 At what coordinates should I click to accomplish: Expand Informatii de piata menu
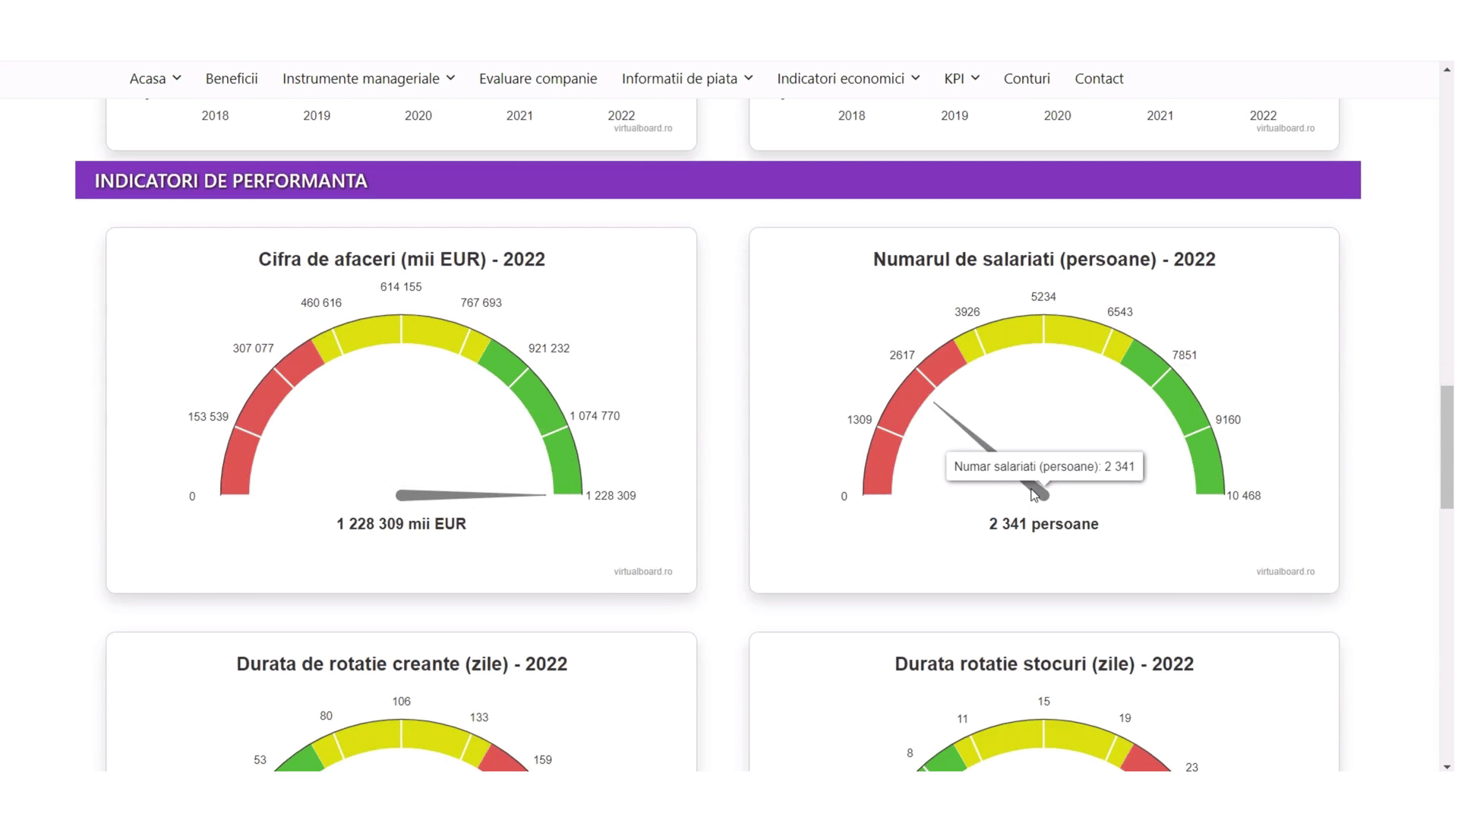click(686, 79)
